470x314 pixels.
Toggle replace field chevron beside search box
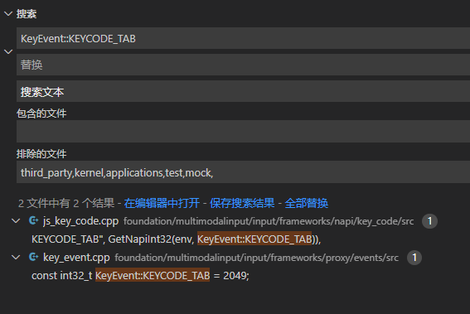click(x=8, y=51)
